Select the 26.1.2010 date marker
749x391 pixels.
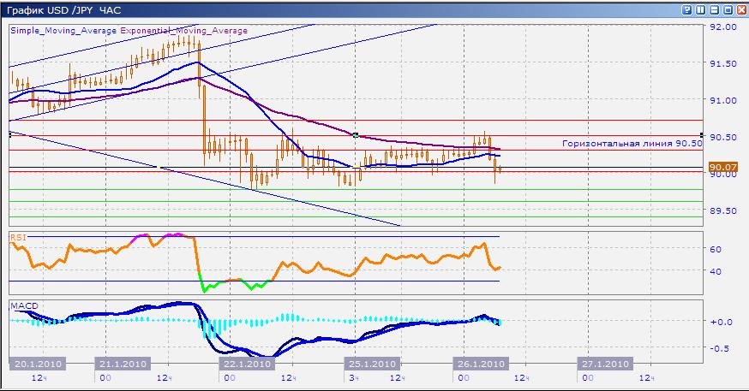point(481,364)
